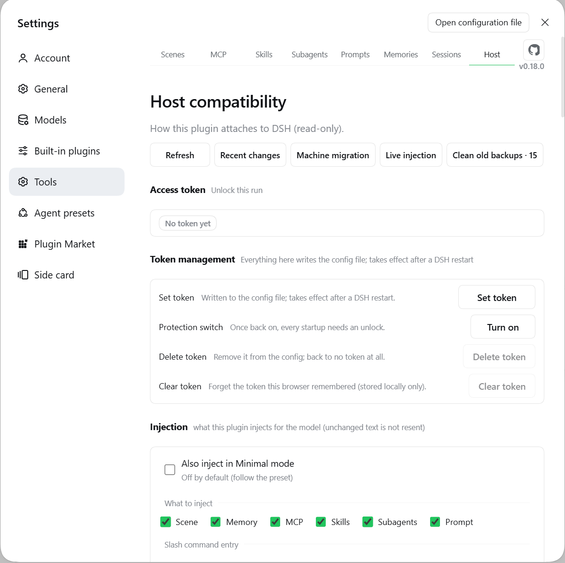This screenshot has width=565, height=563.
Task: Click the Slash command entry label
Action: point(201,545)
